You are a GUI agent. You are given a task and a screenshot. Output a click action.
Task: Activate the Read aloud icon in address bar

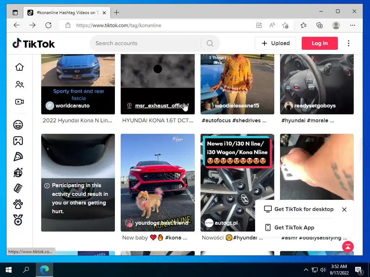[272, 25]
